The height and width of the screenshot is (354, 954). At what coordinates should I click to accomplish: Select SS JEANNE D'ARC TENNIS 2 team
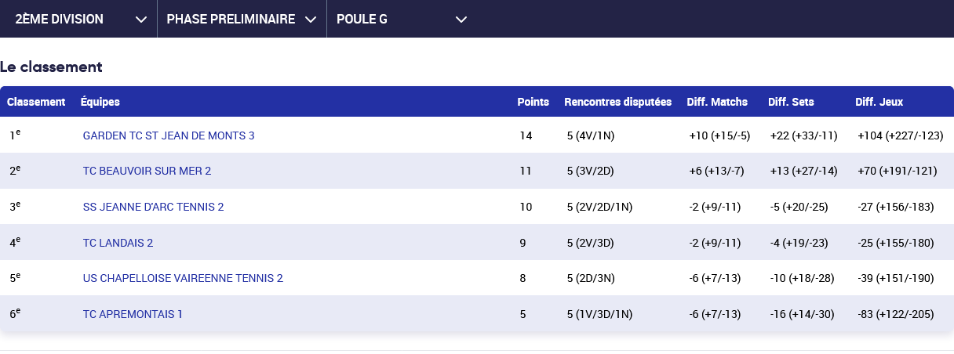[153, 207]
